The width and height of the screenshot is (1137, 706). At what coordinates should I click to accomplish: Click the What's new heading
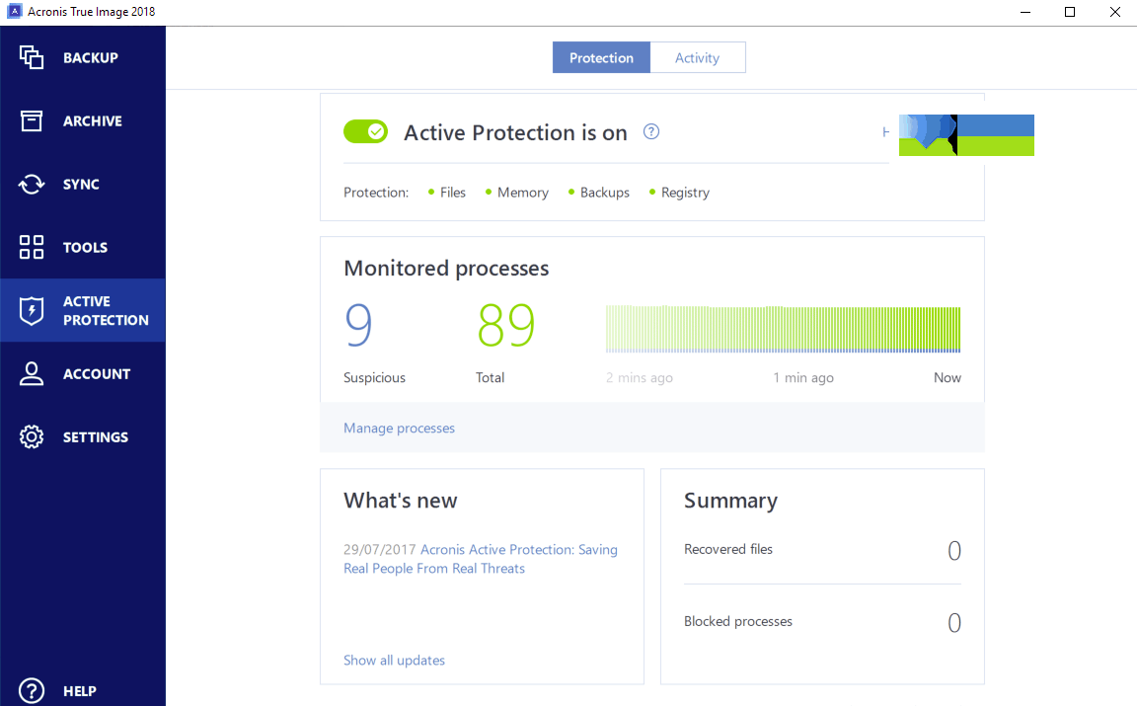(x=401, y=501)
